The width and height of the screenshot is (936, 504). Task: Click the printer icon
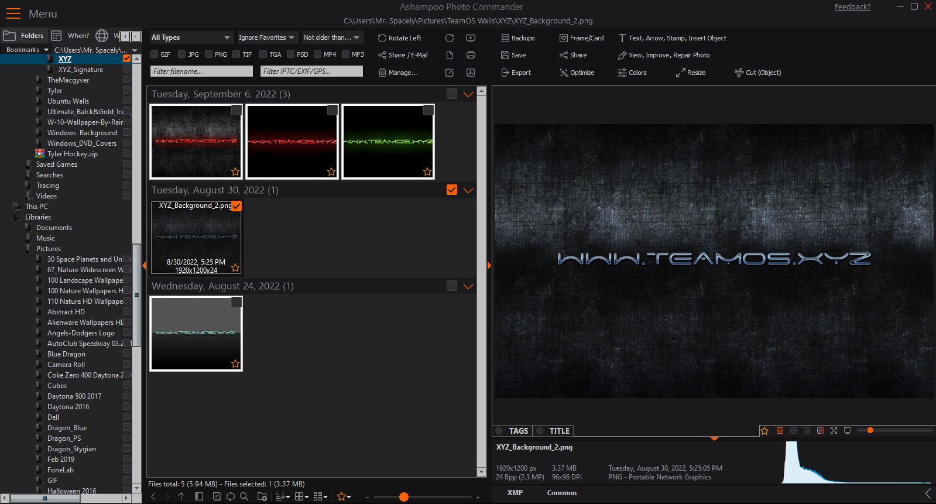[x=471, y=55]
